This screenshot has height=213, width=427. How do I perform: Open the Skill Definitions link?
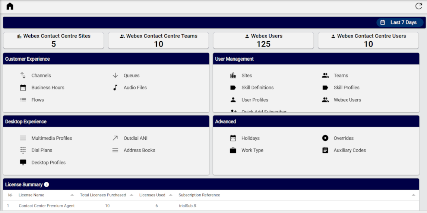[257, 88]
